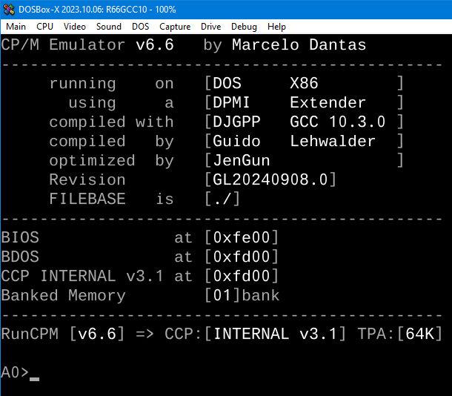
Task: Click the CCP INTERNAL v3.1 address value
Action: point(242,277)
